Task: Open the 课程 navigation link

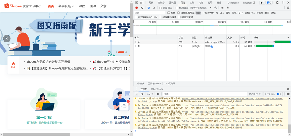Action: click(x=82, y=6)
